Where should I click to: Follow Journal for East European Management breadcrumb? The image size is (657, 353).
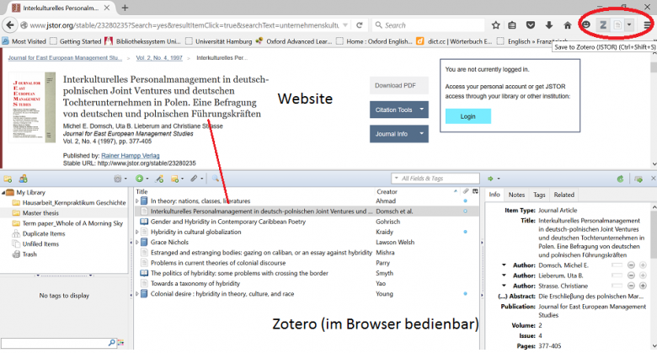[65, 58]
